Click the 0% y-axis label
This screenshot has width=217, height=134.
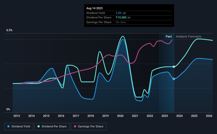tap(8, 109)
